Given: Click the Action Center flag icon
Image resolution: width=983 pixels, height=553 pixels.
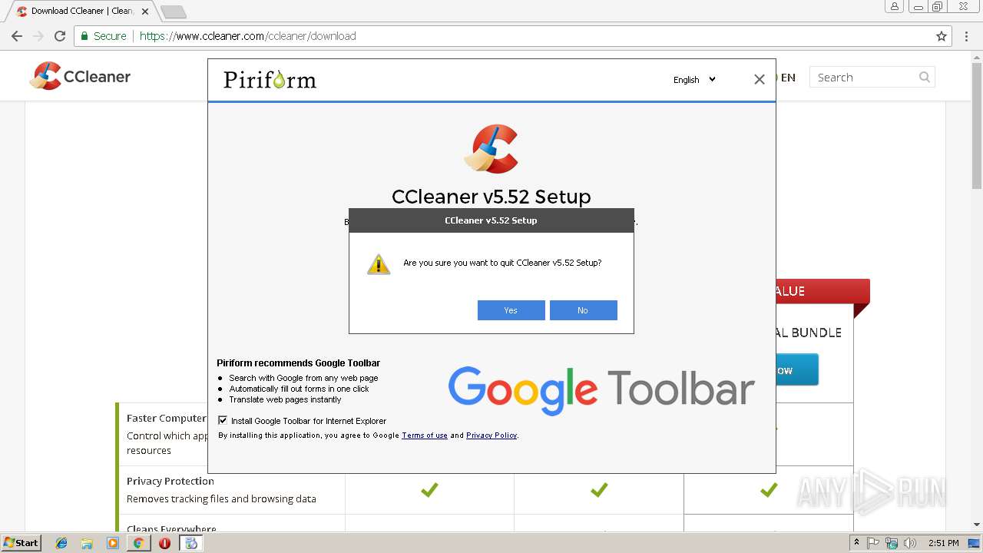Looking at the screenshot, I should [873, 543].
